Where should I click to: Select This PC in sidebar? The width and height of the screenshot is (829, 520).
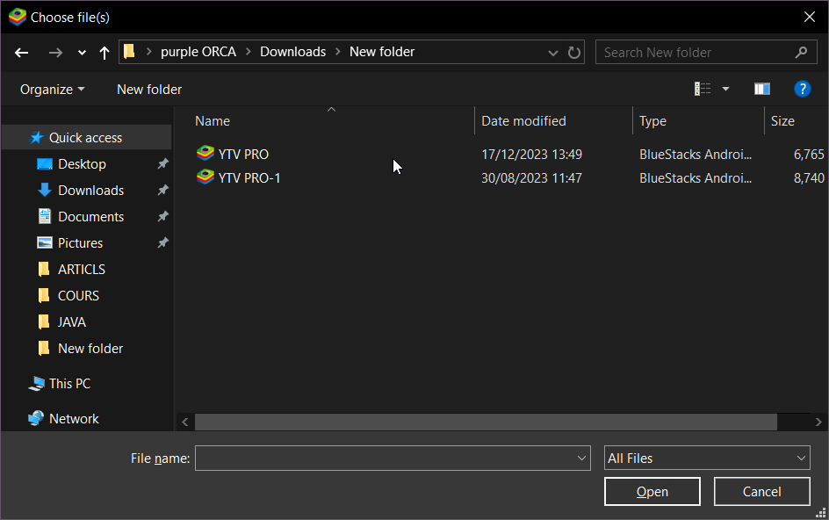[69, 384]
